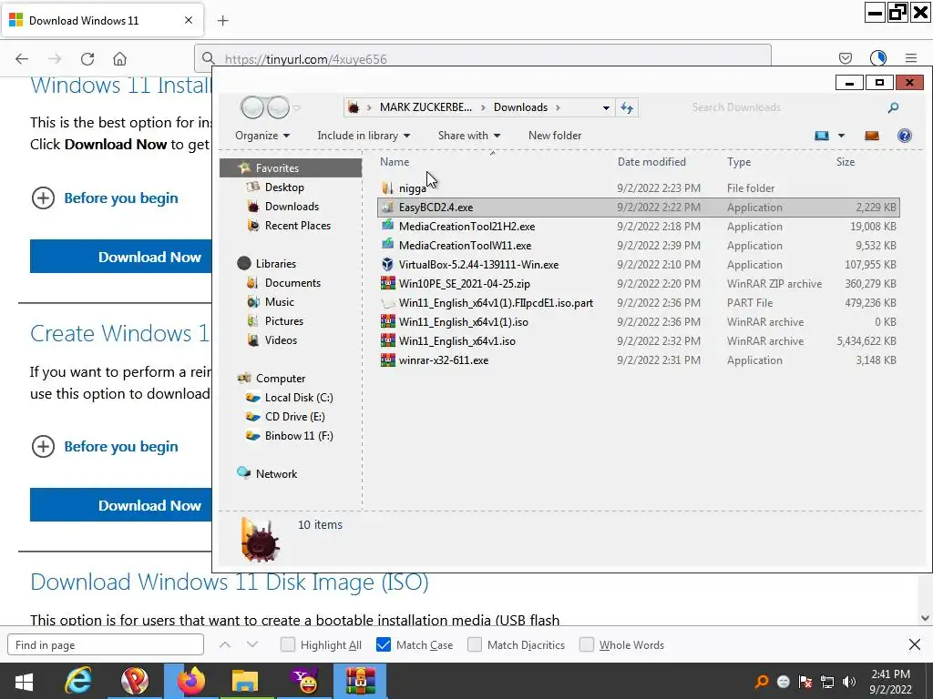The image size is (933, 699).
Task: Select the Win11_English_x64v1(1).iso file icon
Action: pyautogui.click(x=387, y=321)
